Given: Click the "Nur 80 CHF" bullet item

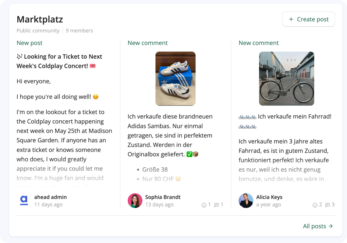Looking at the screenshot, I should coord(162,179).
